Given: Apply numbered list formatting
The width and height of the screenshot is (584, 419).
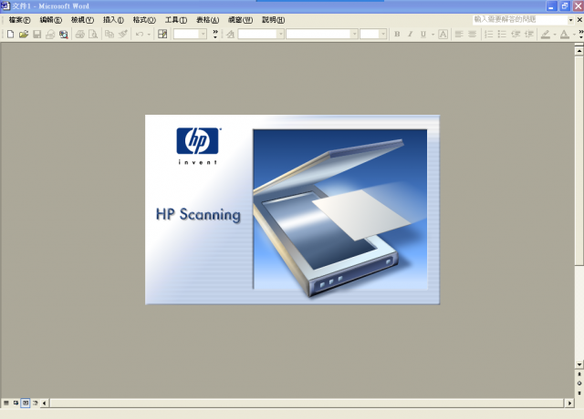Looking at the screenshot, I should (489, 35).
